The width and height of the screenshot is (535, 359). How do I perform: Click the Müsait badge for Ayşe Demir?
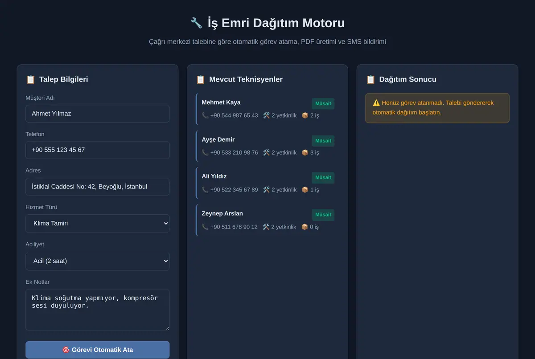(323, 141)
